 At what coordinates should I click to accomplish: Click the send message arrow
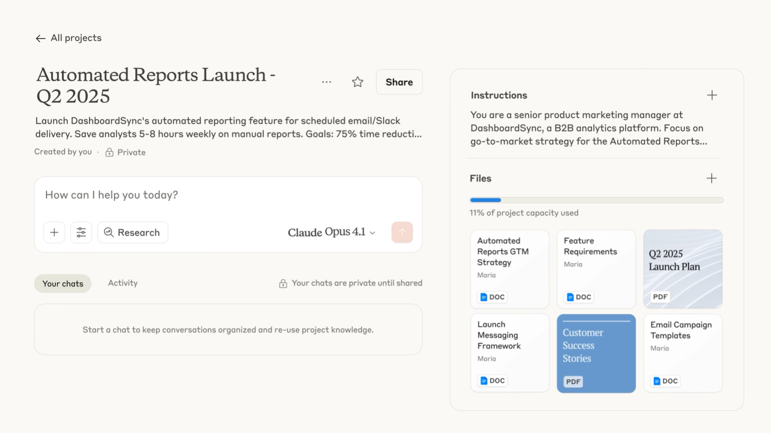click(402, 232)
